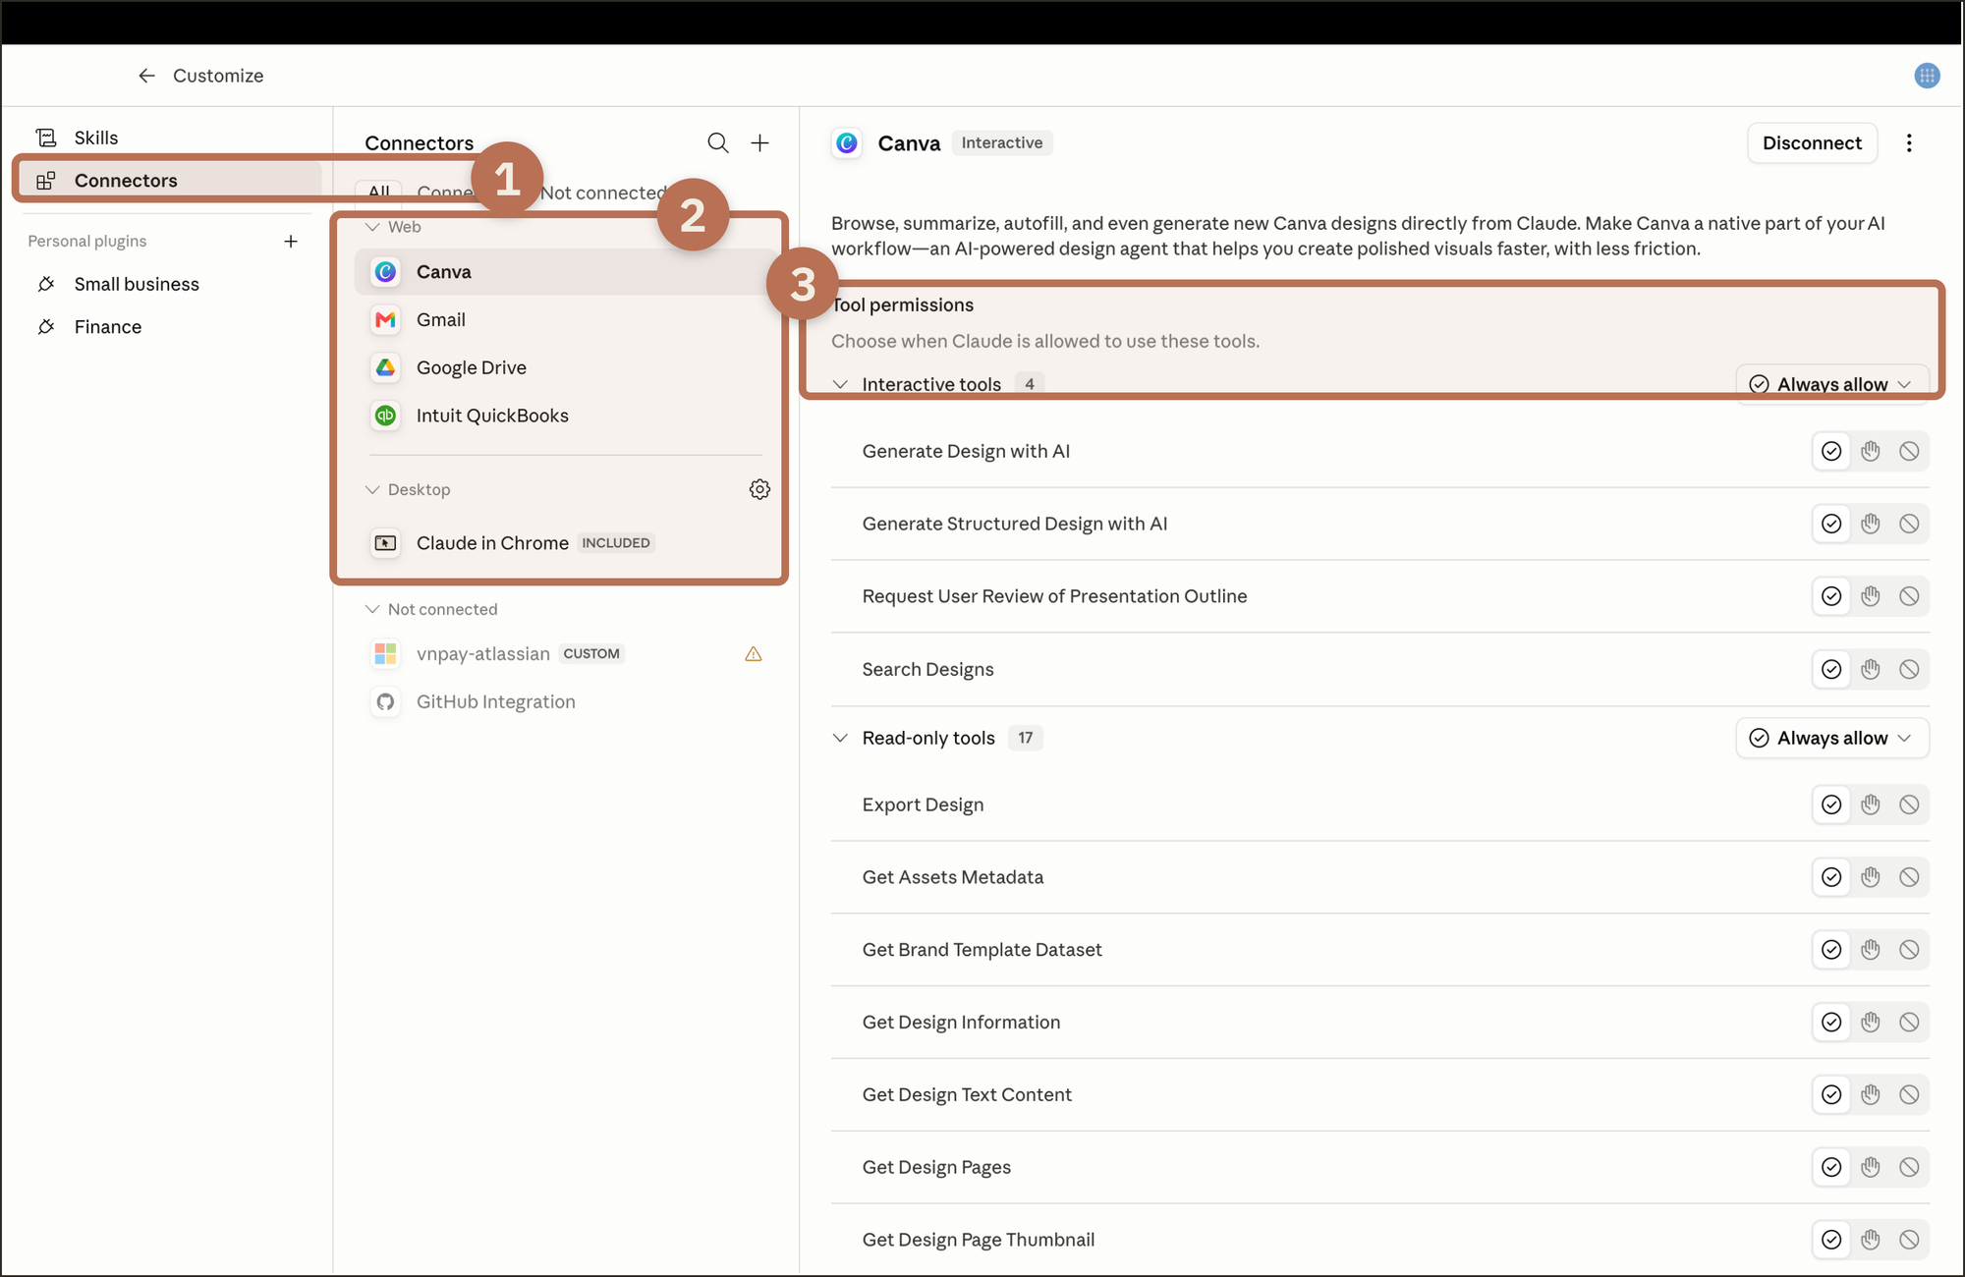Open the Finance plugin
Viewport: 1965px width, 1277px height.
(x=108, y=327)
